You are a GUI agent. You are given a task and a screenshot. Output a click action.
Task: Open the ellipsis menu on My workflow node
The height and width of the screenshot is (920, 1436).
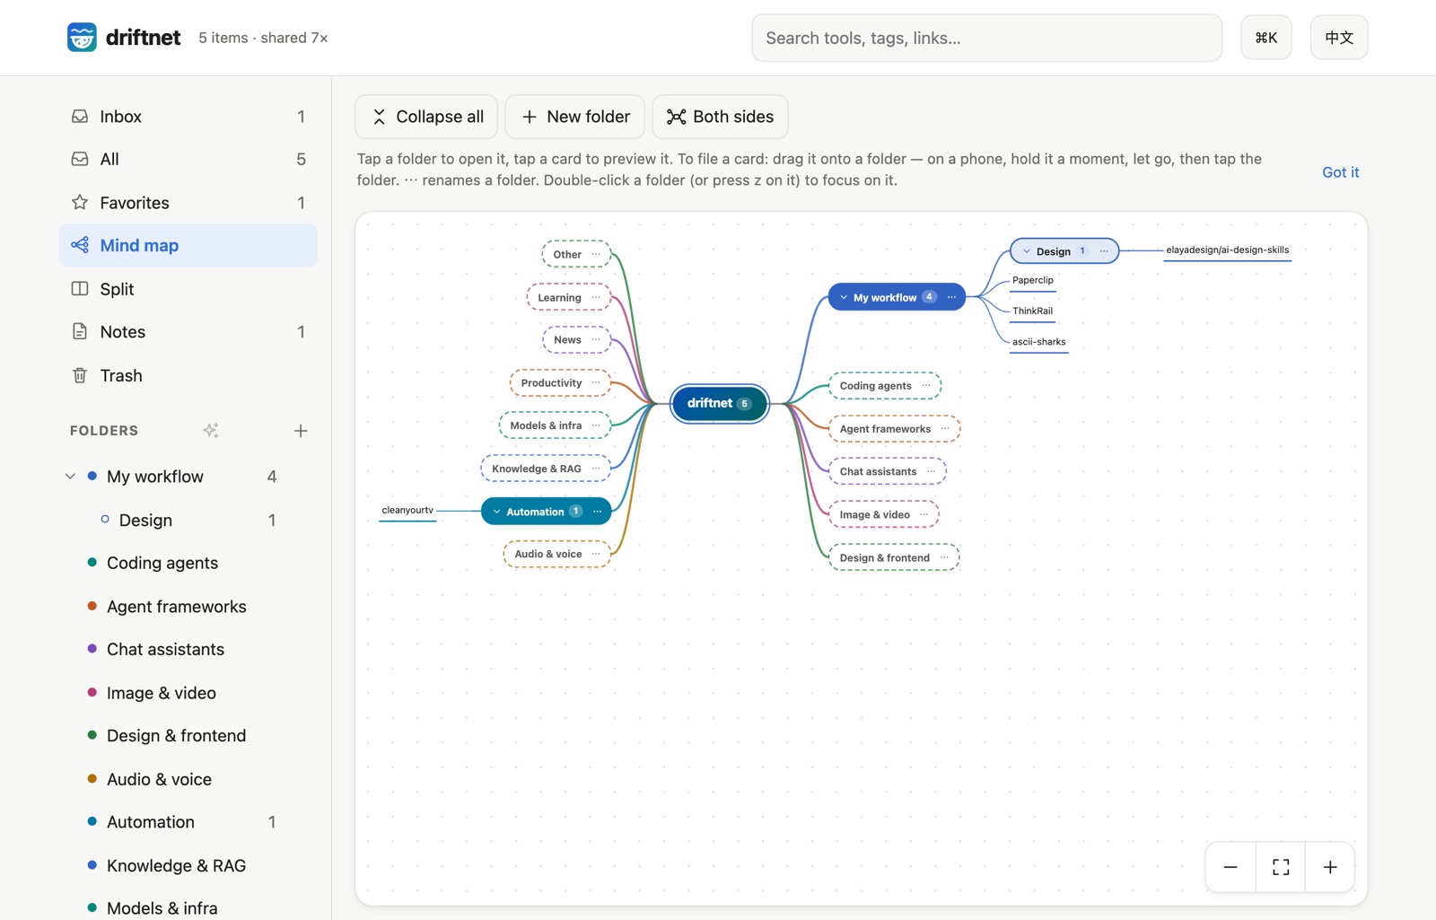951,297
